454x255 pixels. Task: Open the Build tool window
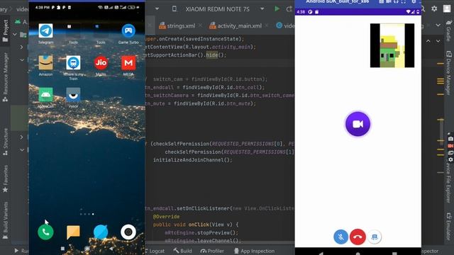coord(183,251)
